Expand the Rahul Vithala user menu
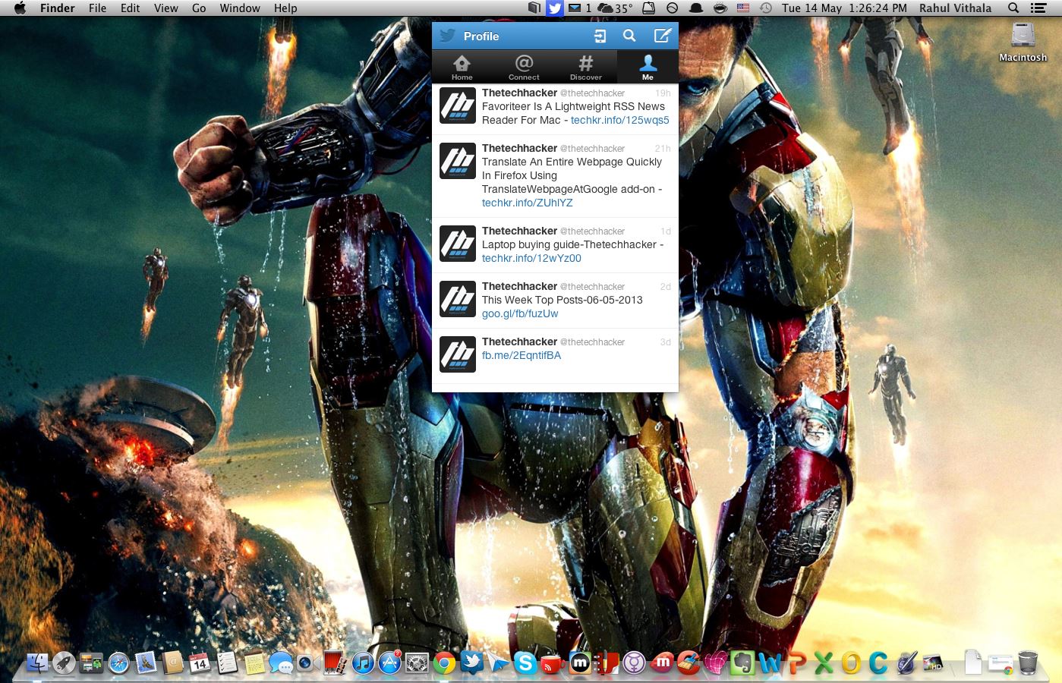The image size is (1062, 683). (955, 8)
